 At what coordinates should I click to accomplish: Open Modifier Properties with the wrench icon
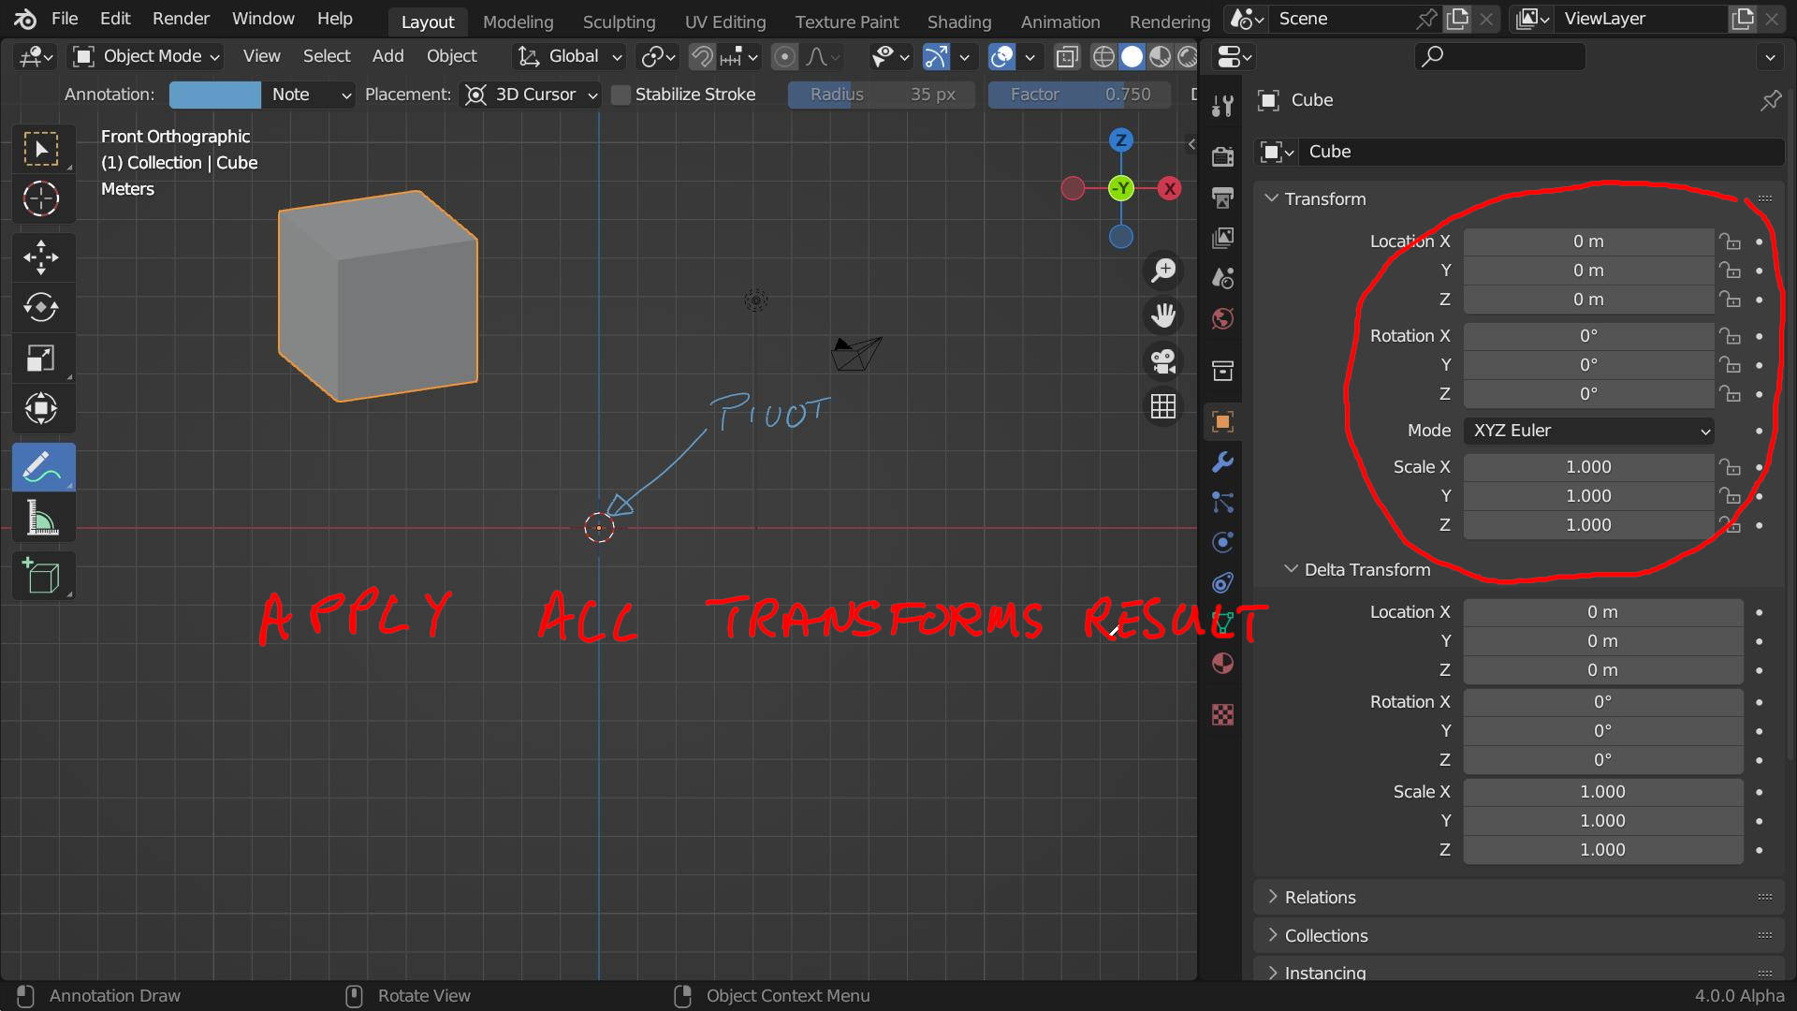click(x=1221, y=462)
